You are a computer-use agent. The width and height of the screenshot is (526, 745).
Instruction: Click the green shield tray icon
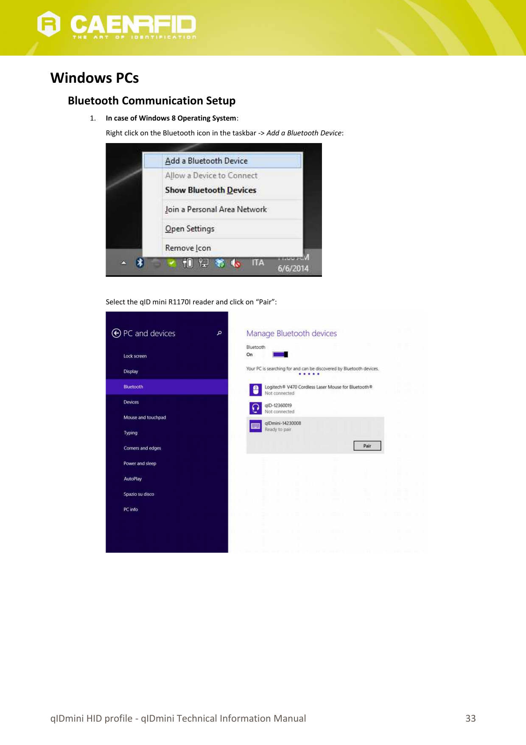(x=171, y=263)
